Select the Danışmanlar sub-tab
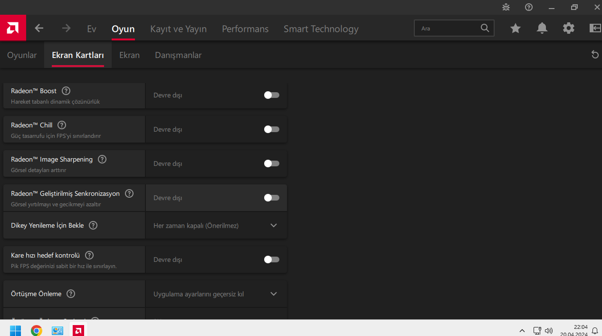This screenshot has height=336, width=602. (178, 55)
